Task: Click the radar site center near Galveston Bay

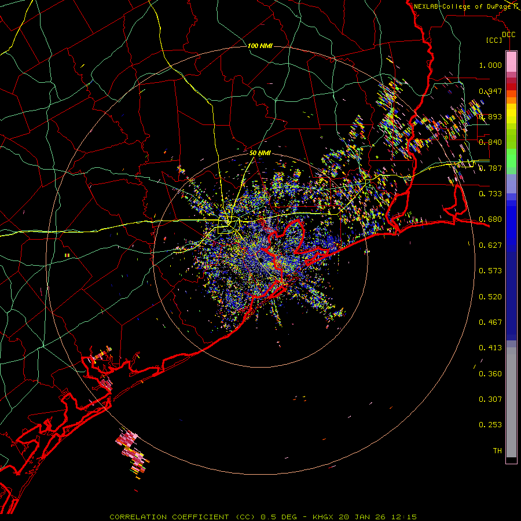Action: coord(262,259)
